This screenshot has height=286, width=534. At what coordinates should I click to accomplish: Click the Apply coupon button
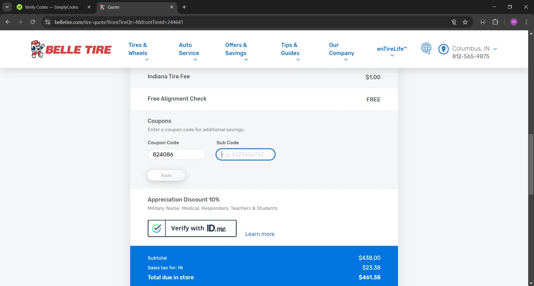pyautogui.click(x=166, y=175)
